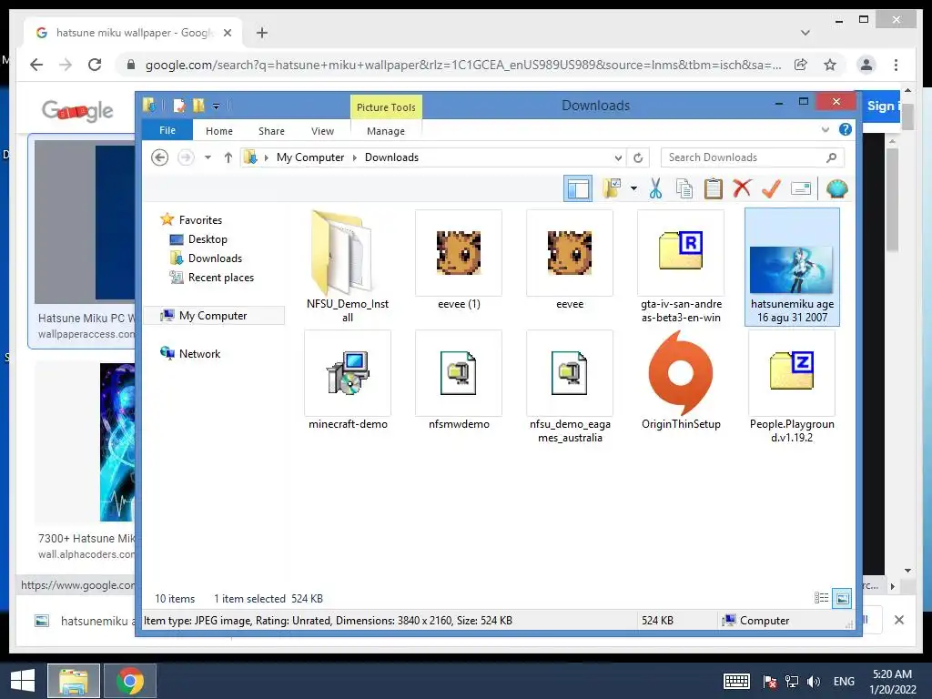
Task: Open Chrome three-dot menu
Action: point(896,65)
